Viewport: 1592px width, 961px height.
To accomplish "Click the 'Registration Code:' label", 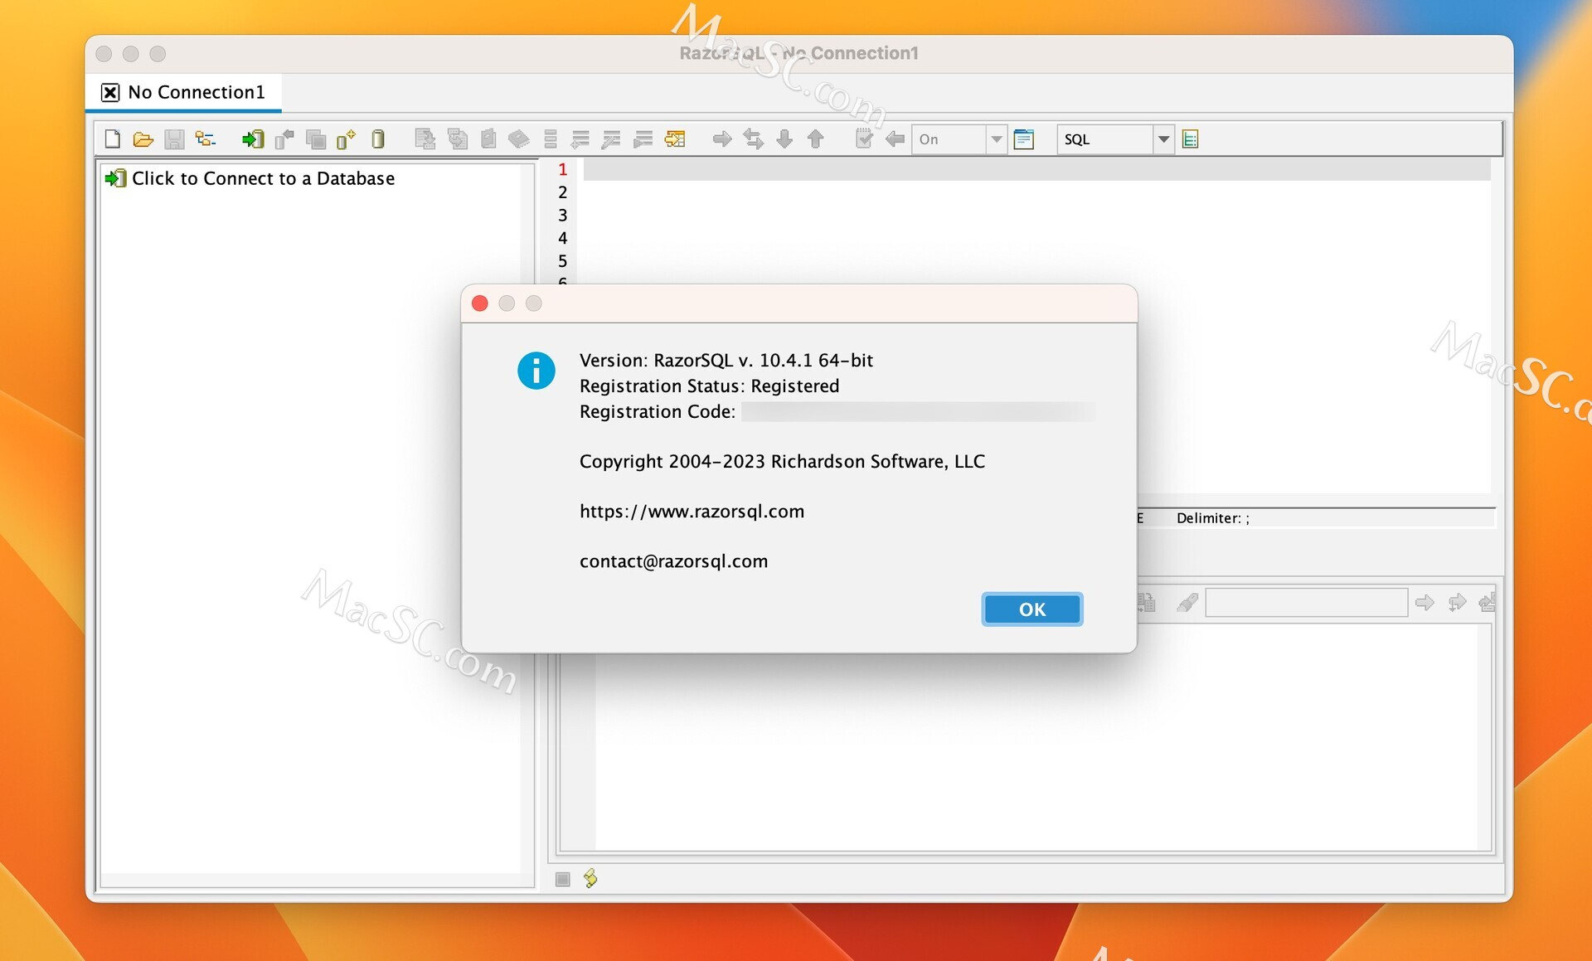I will click(658, 412).
